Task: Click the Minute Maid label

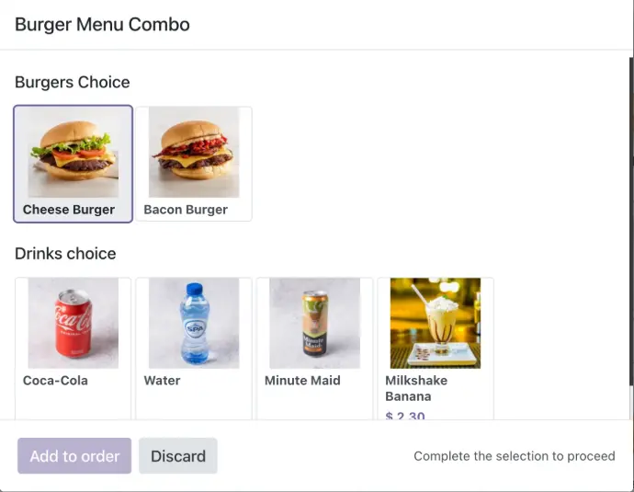Action: coord(302,381)
